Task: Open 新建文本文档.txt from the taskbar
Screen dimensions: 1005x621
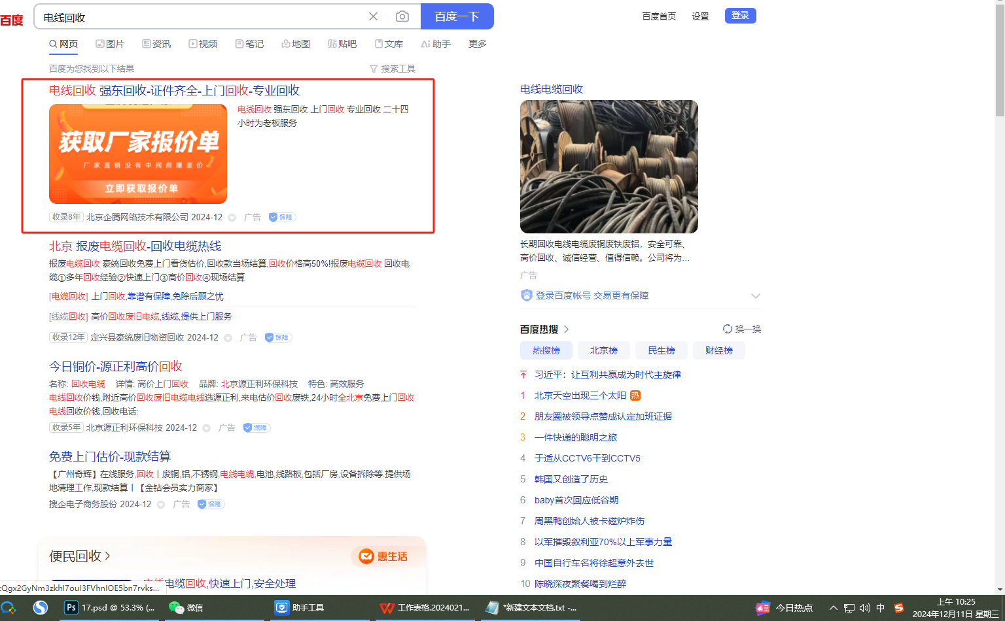Action: tap(531, 608)
